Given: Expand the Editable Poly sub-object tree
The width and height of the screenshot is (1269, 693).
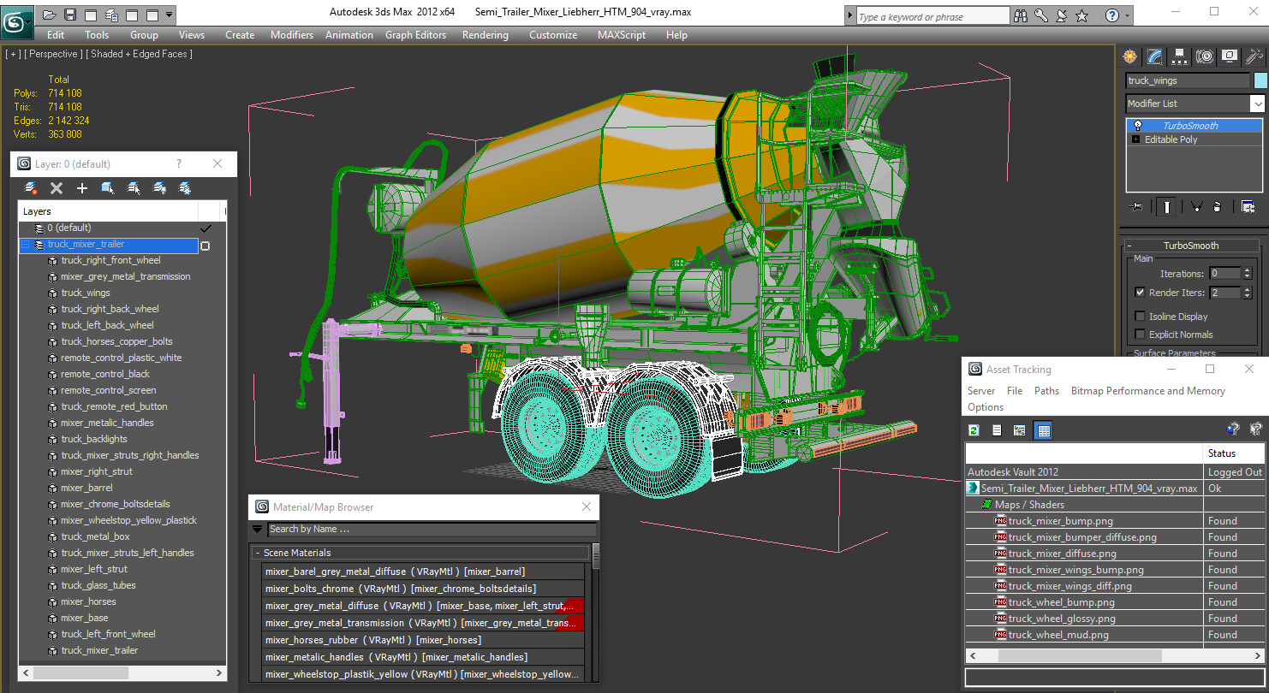Looking at the screenshot, I should [1136, 139].
